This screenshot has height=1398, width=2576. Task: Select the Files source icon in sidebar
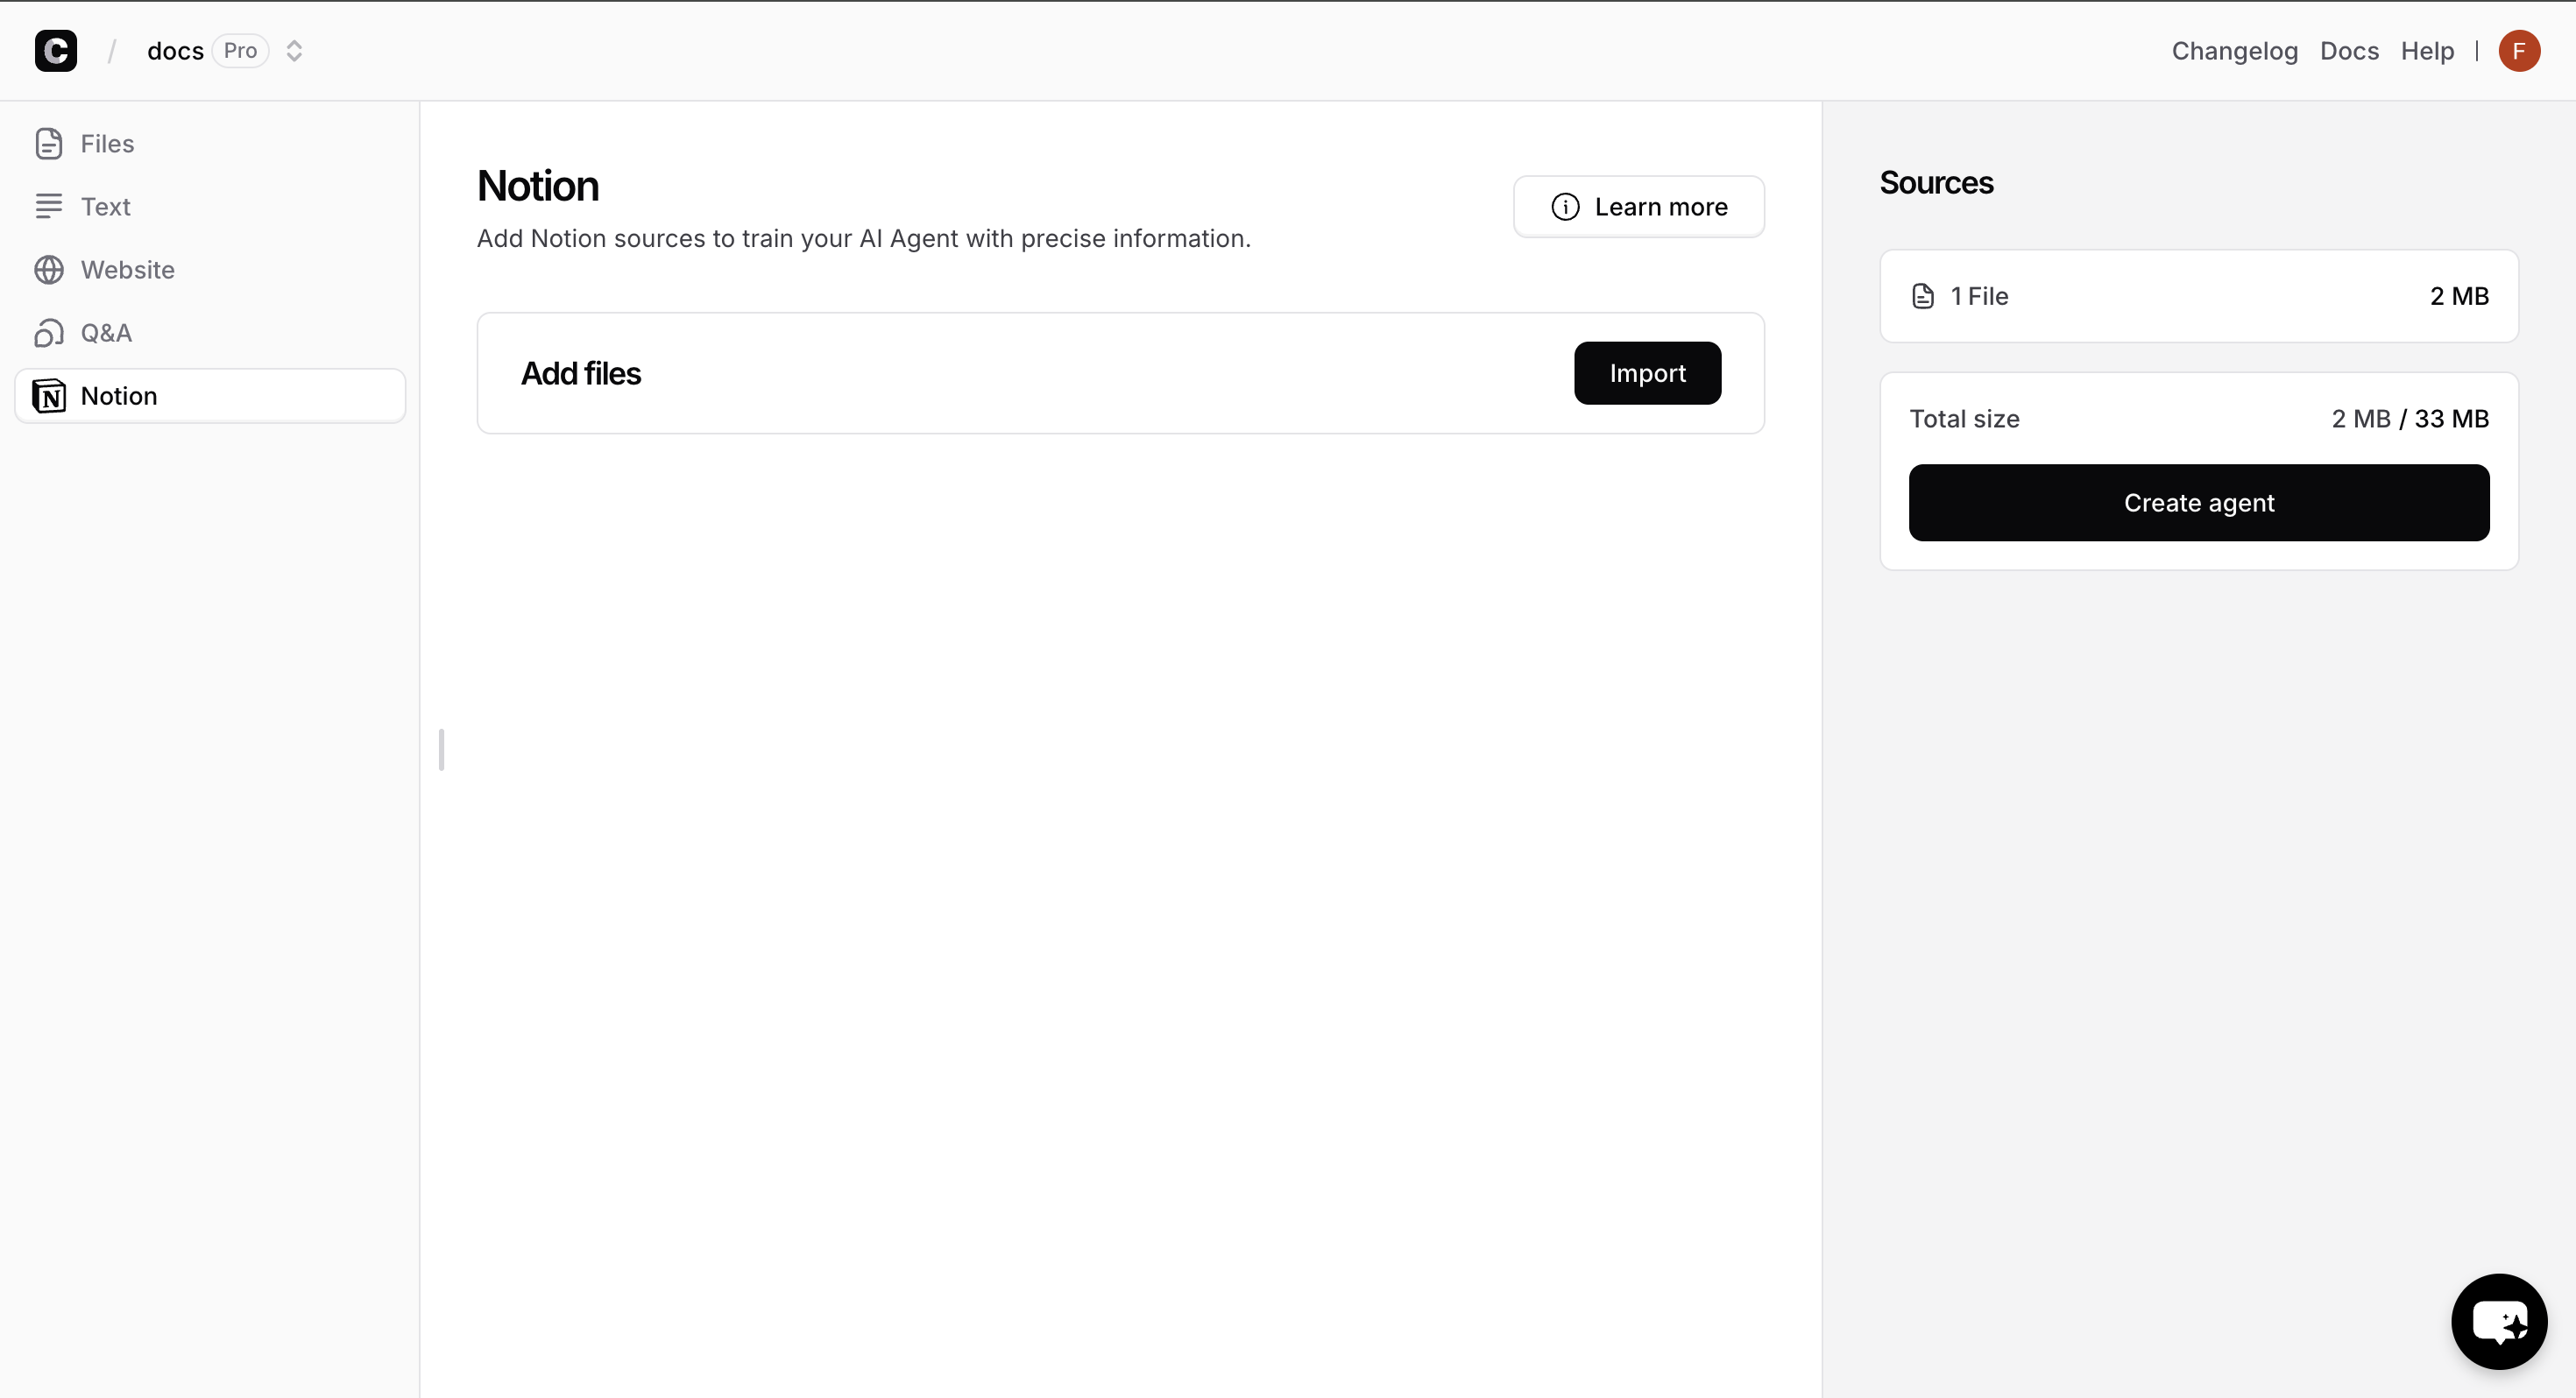(x=50, y=143)
